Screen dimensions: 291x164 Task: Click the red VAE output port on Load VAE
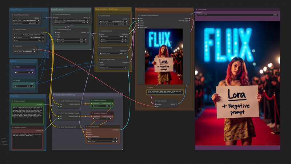36,49
